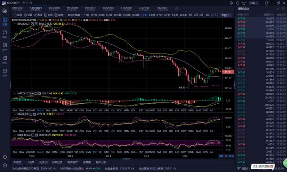Image resolution: width=287 pixels, height=172 pixels.
Task: Switch to the EOS/USDT tab
Action: pyautogui.click(x=109, y=9)
